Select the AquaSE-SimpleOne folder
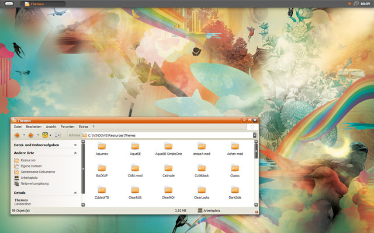The image size is (374, 233). coord(168,149)
